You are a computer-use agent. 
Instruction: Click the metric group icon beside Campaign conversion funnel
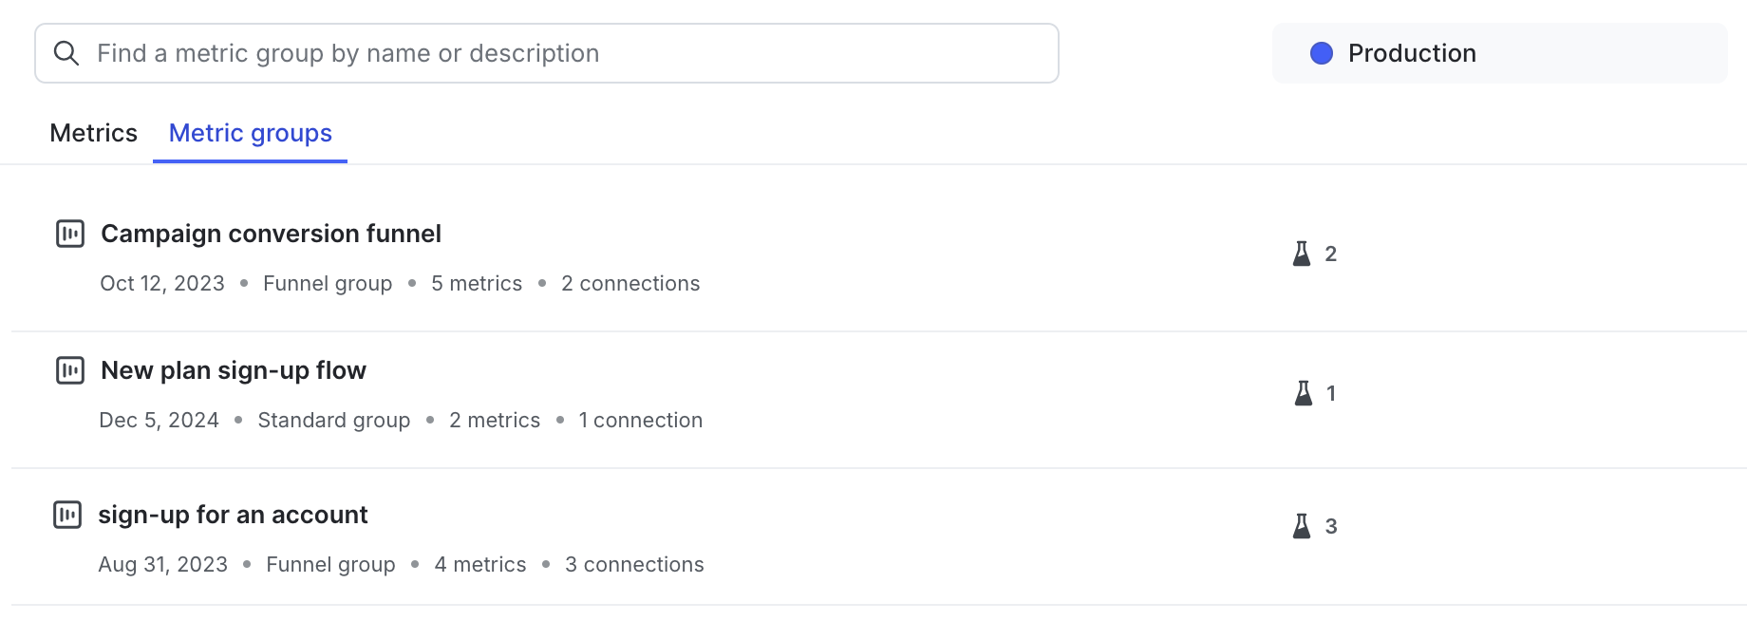[69, 233]
